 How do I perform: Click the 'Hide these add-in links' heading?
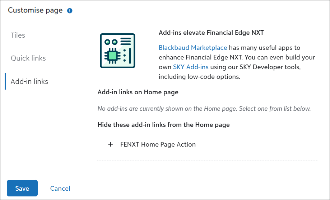click(163, 125)
